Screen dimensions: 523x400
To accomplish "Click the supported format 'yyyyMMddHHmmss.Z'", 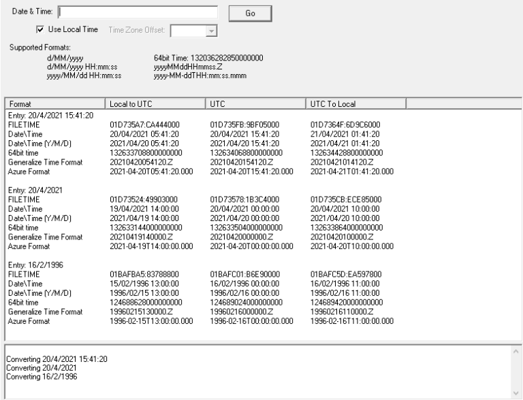I will pyautogui.click(x=188, y=67).
